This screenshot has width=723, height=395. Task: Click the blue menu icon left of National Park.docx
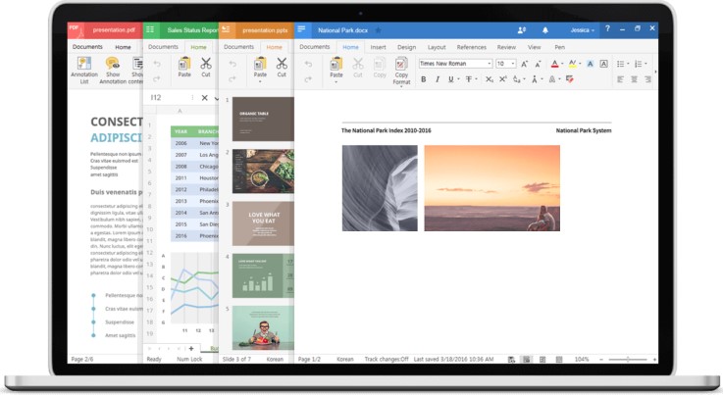[x=301, y=29]
